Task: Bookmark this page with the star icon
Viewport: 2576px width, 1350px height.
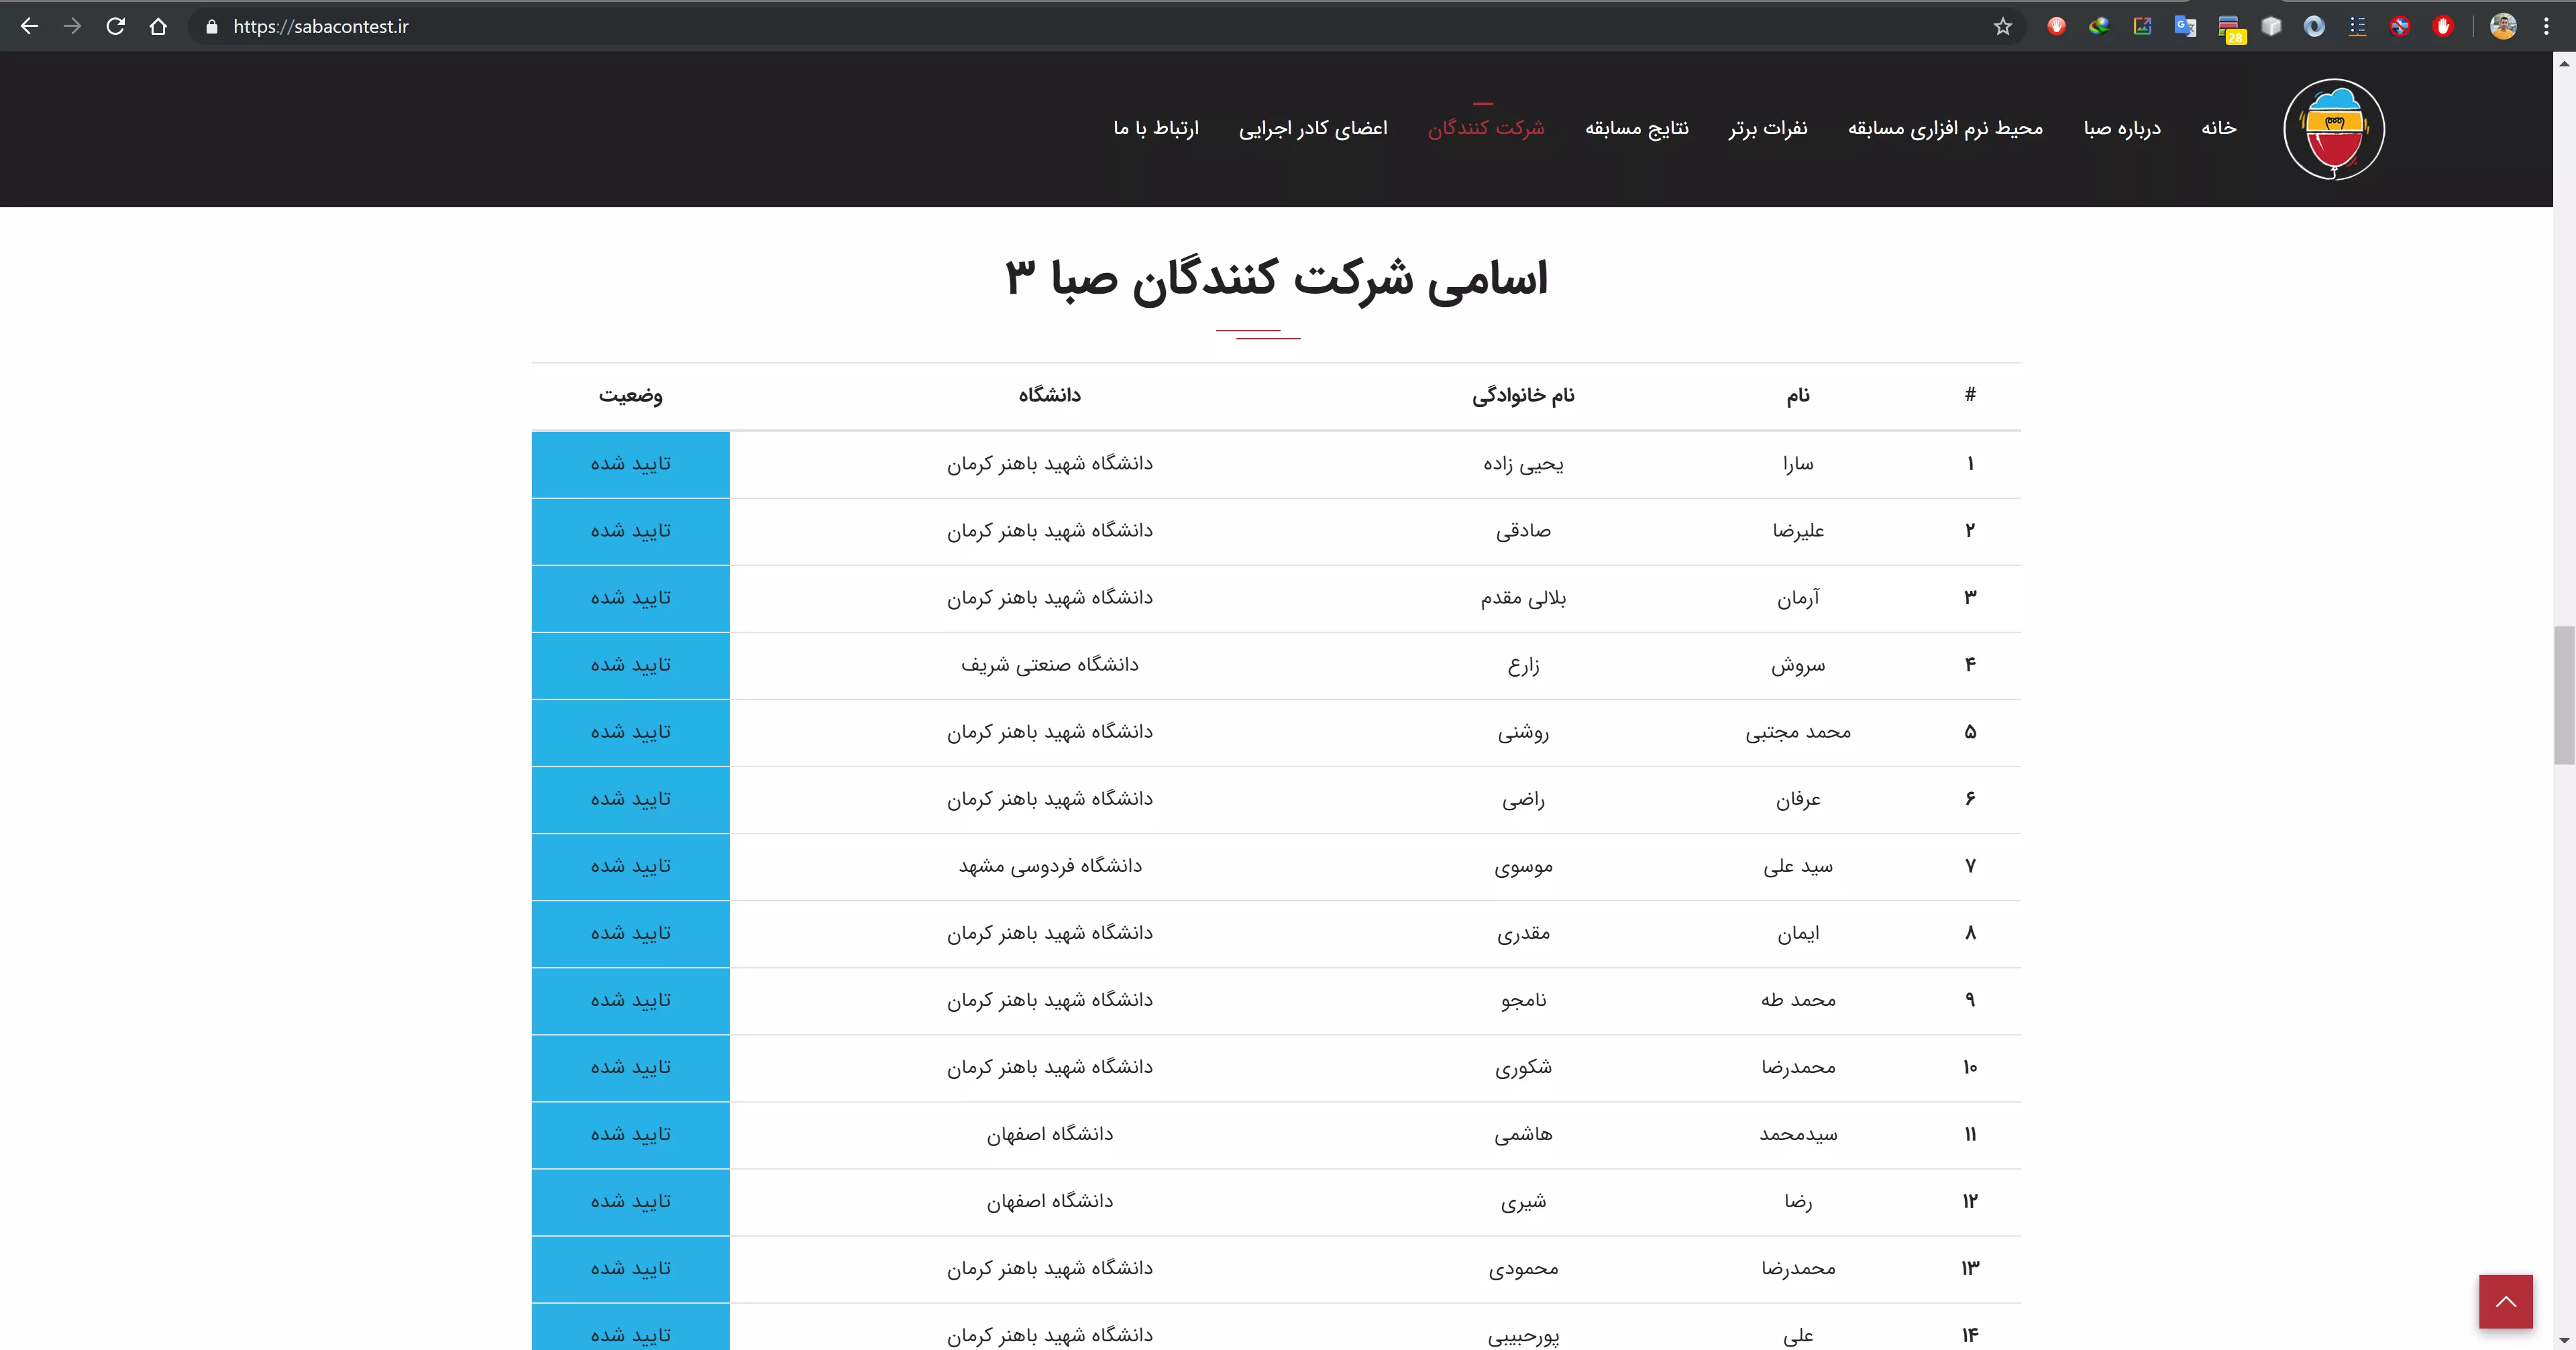Action: (x=2002, y=26)
